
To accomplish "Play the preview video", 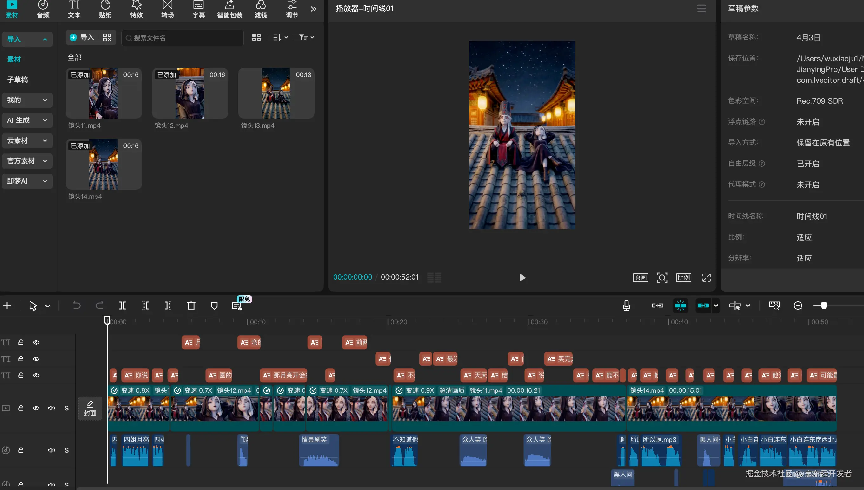I will tap(522, 278).
